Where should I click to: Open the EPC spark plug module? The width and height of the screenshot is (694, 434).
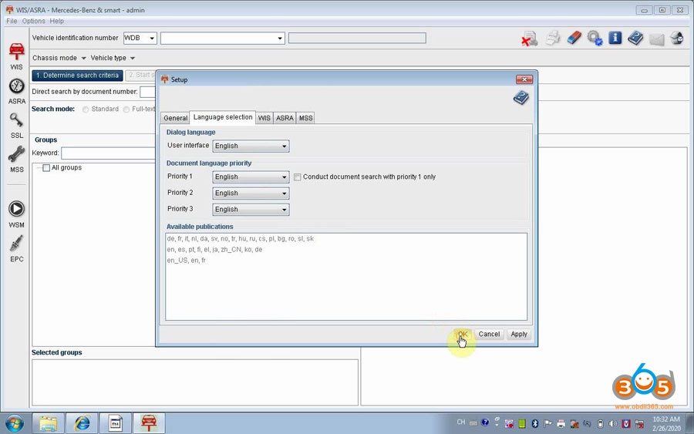click(x=16, y=249)
